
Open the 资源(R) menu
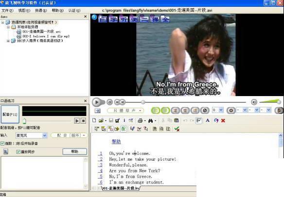(x=41, y=11)
